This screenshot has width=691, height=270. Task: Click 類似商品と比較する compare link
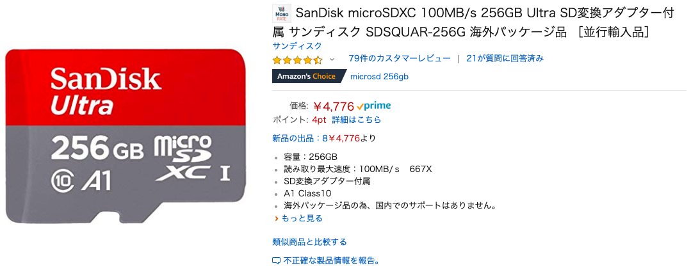tap(309, 242)
